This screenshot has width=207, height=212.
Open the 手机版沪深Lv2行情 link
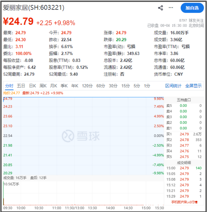(x=184, y=202)
